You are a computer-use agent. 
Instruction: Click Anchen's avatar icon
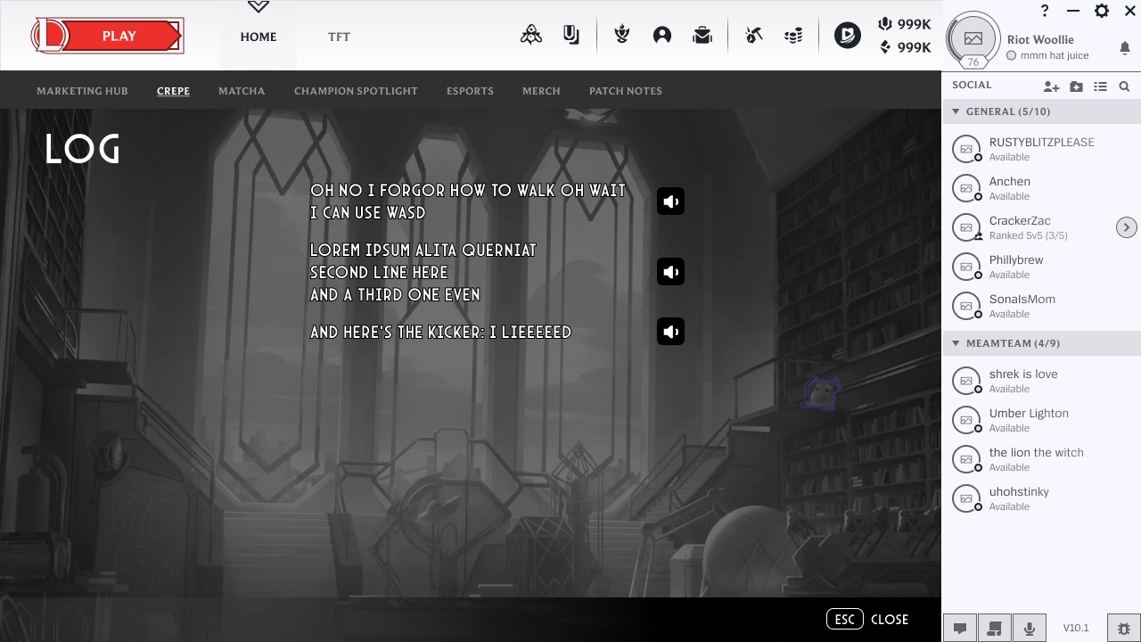966,188
